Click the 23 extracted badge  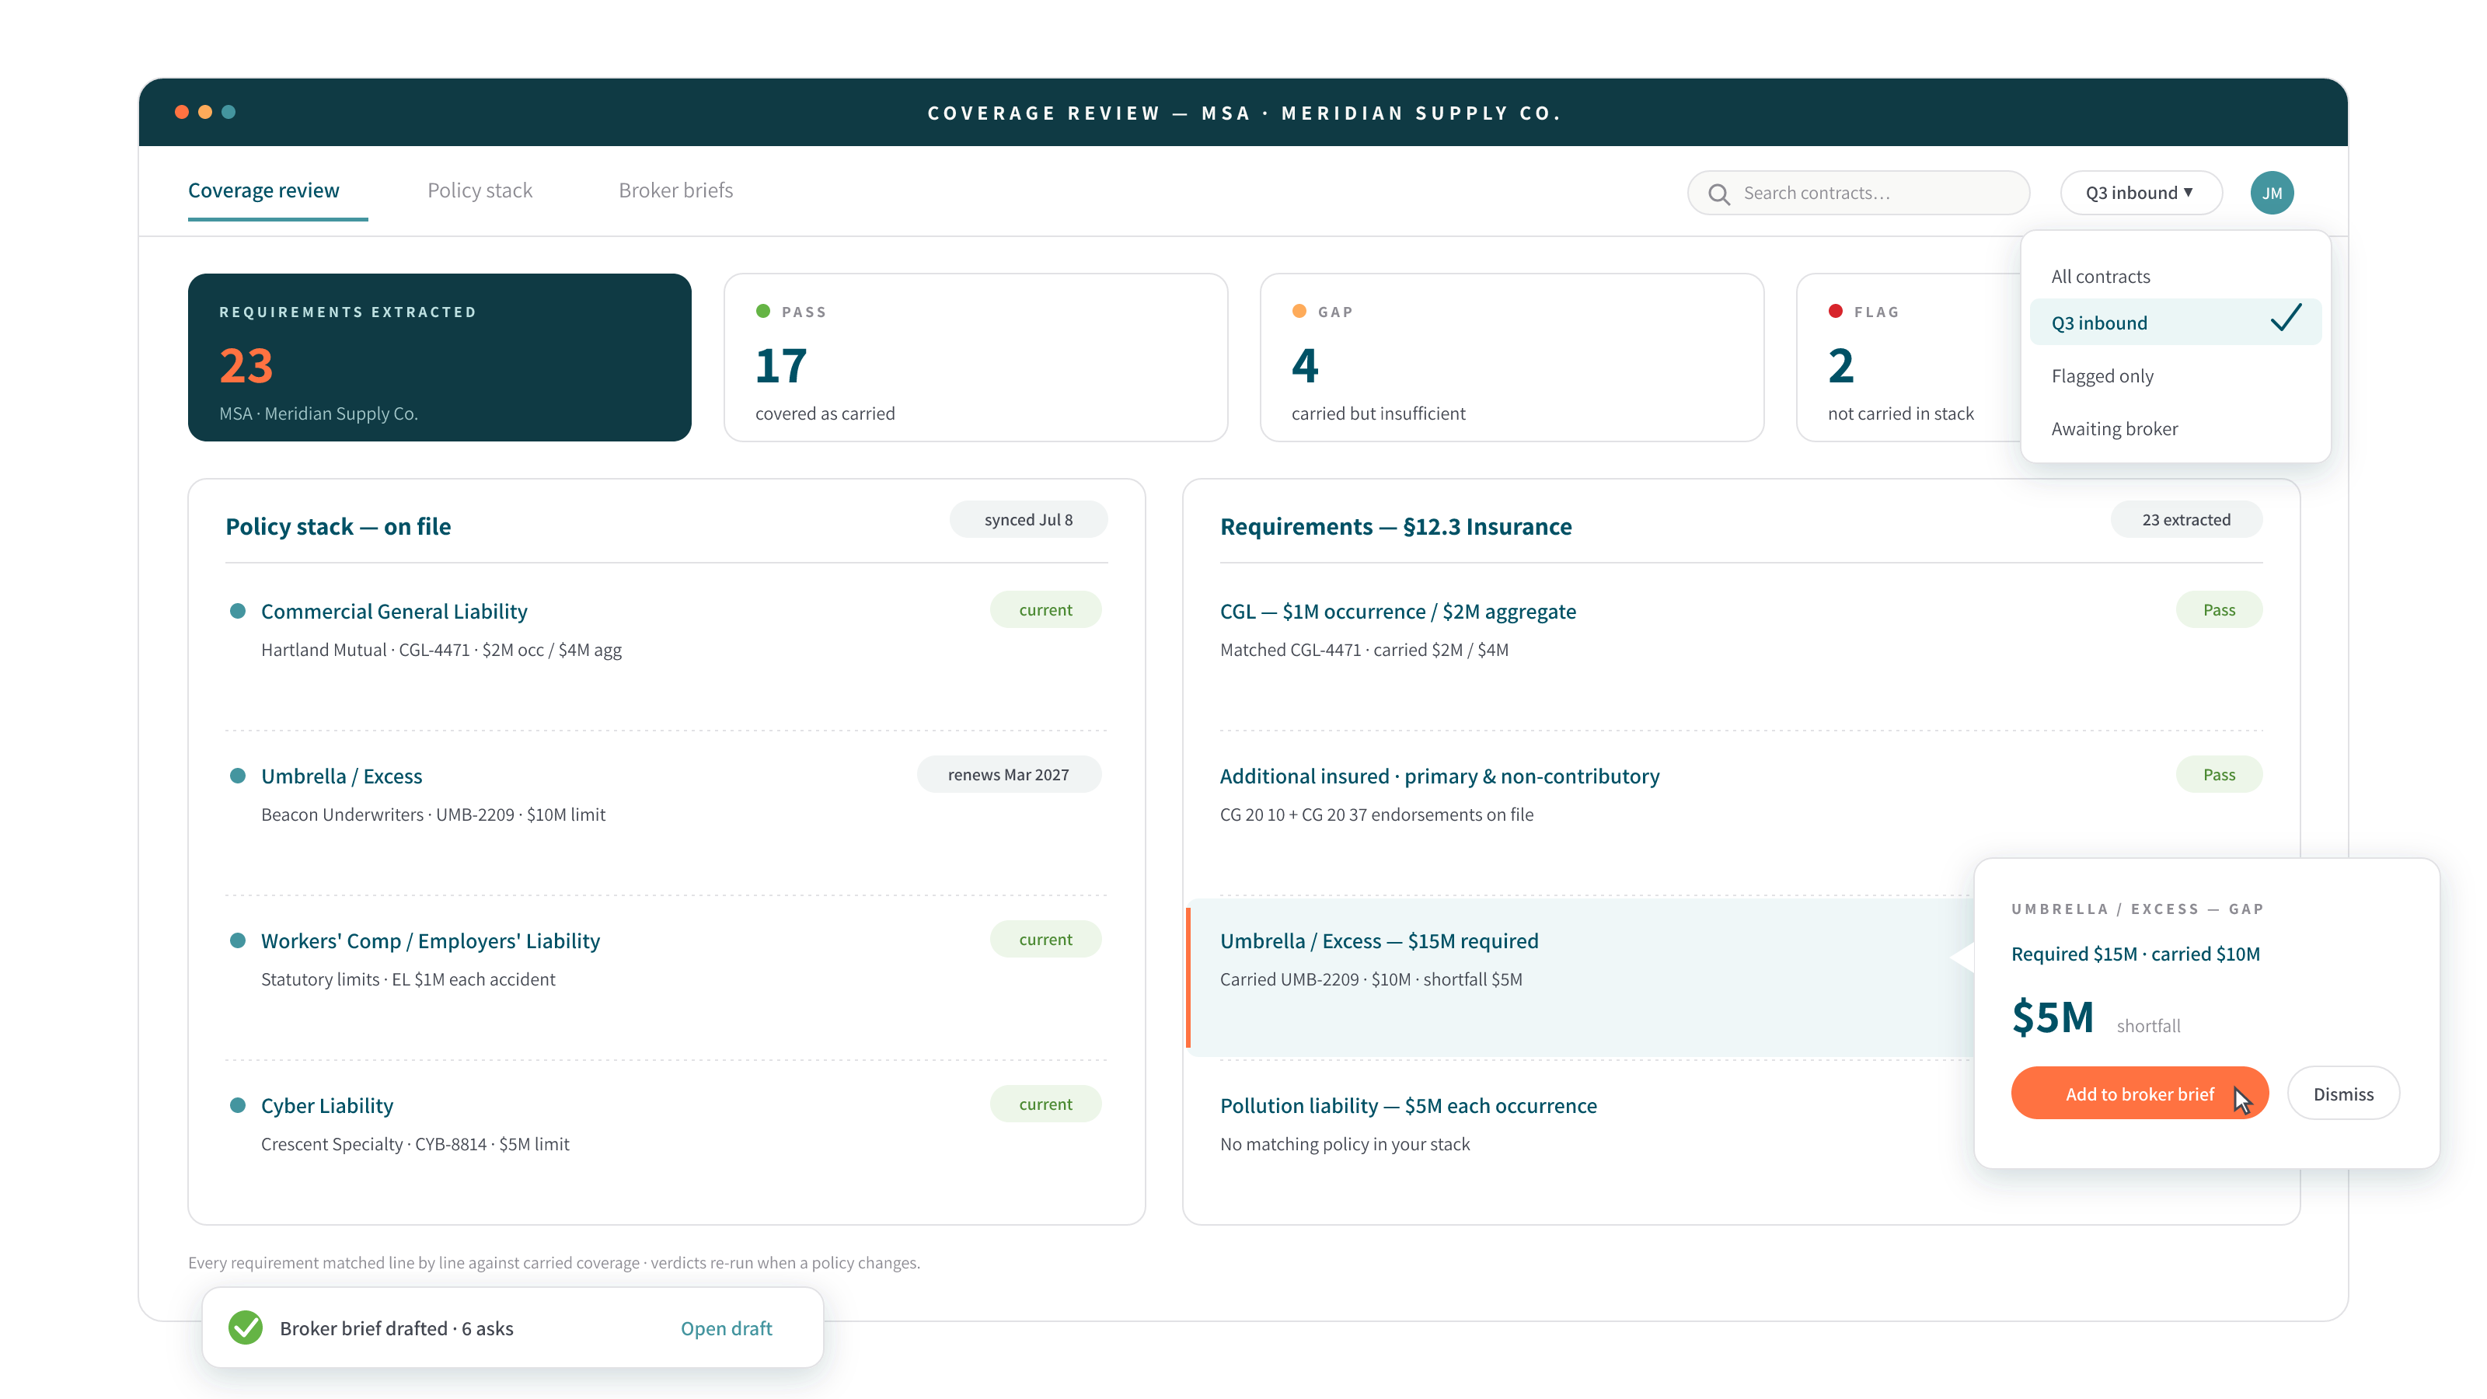[x=2185, y=519]
